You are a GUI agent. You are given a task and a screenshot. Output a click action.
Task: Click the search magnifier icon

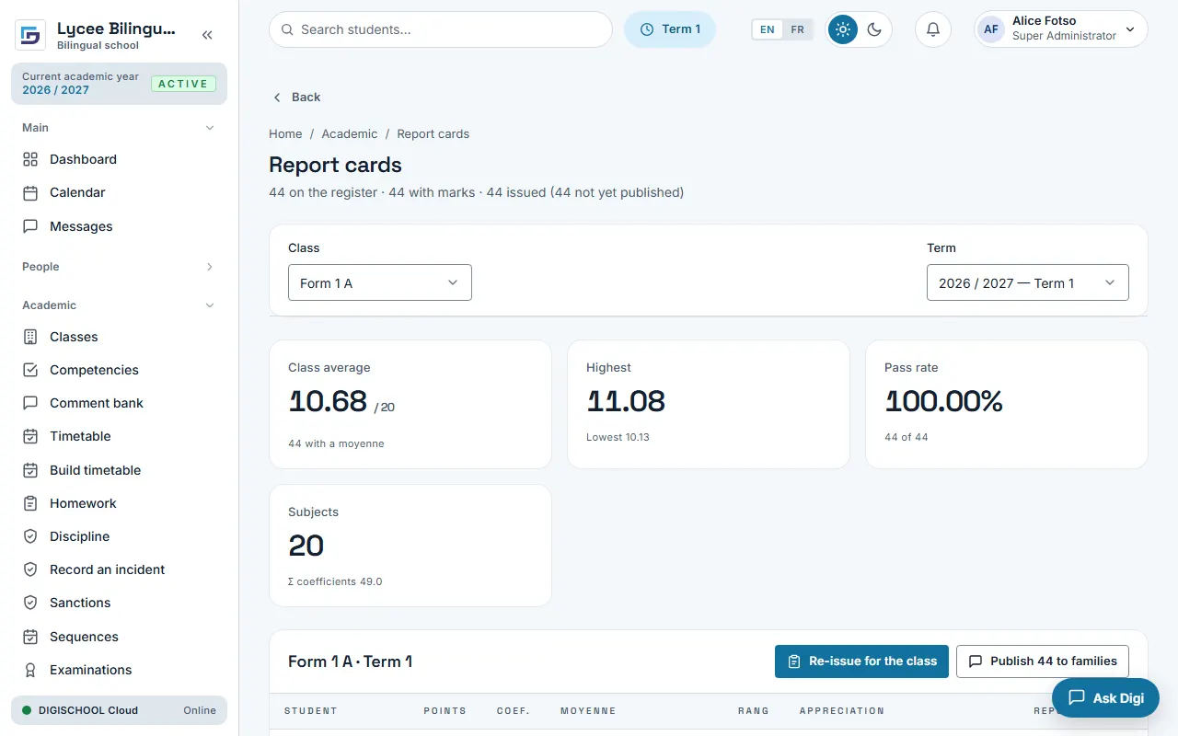[288, 29]
